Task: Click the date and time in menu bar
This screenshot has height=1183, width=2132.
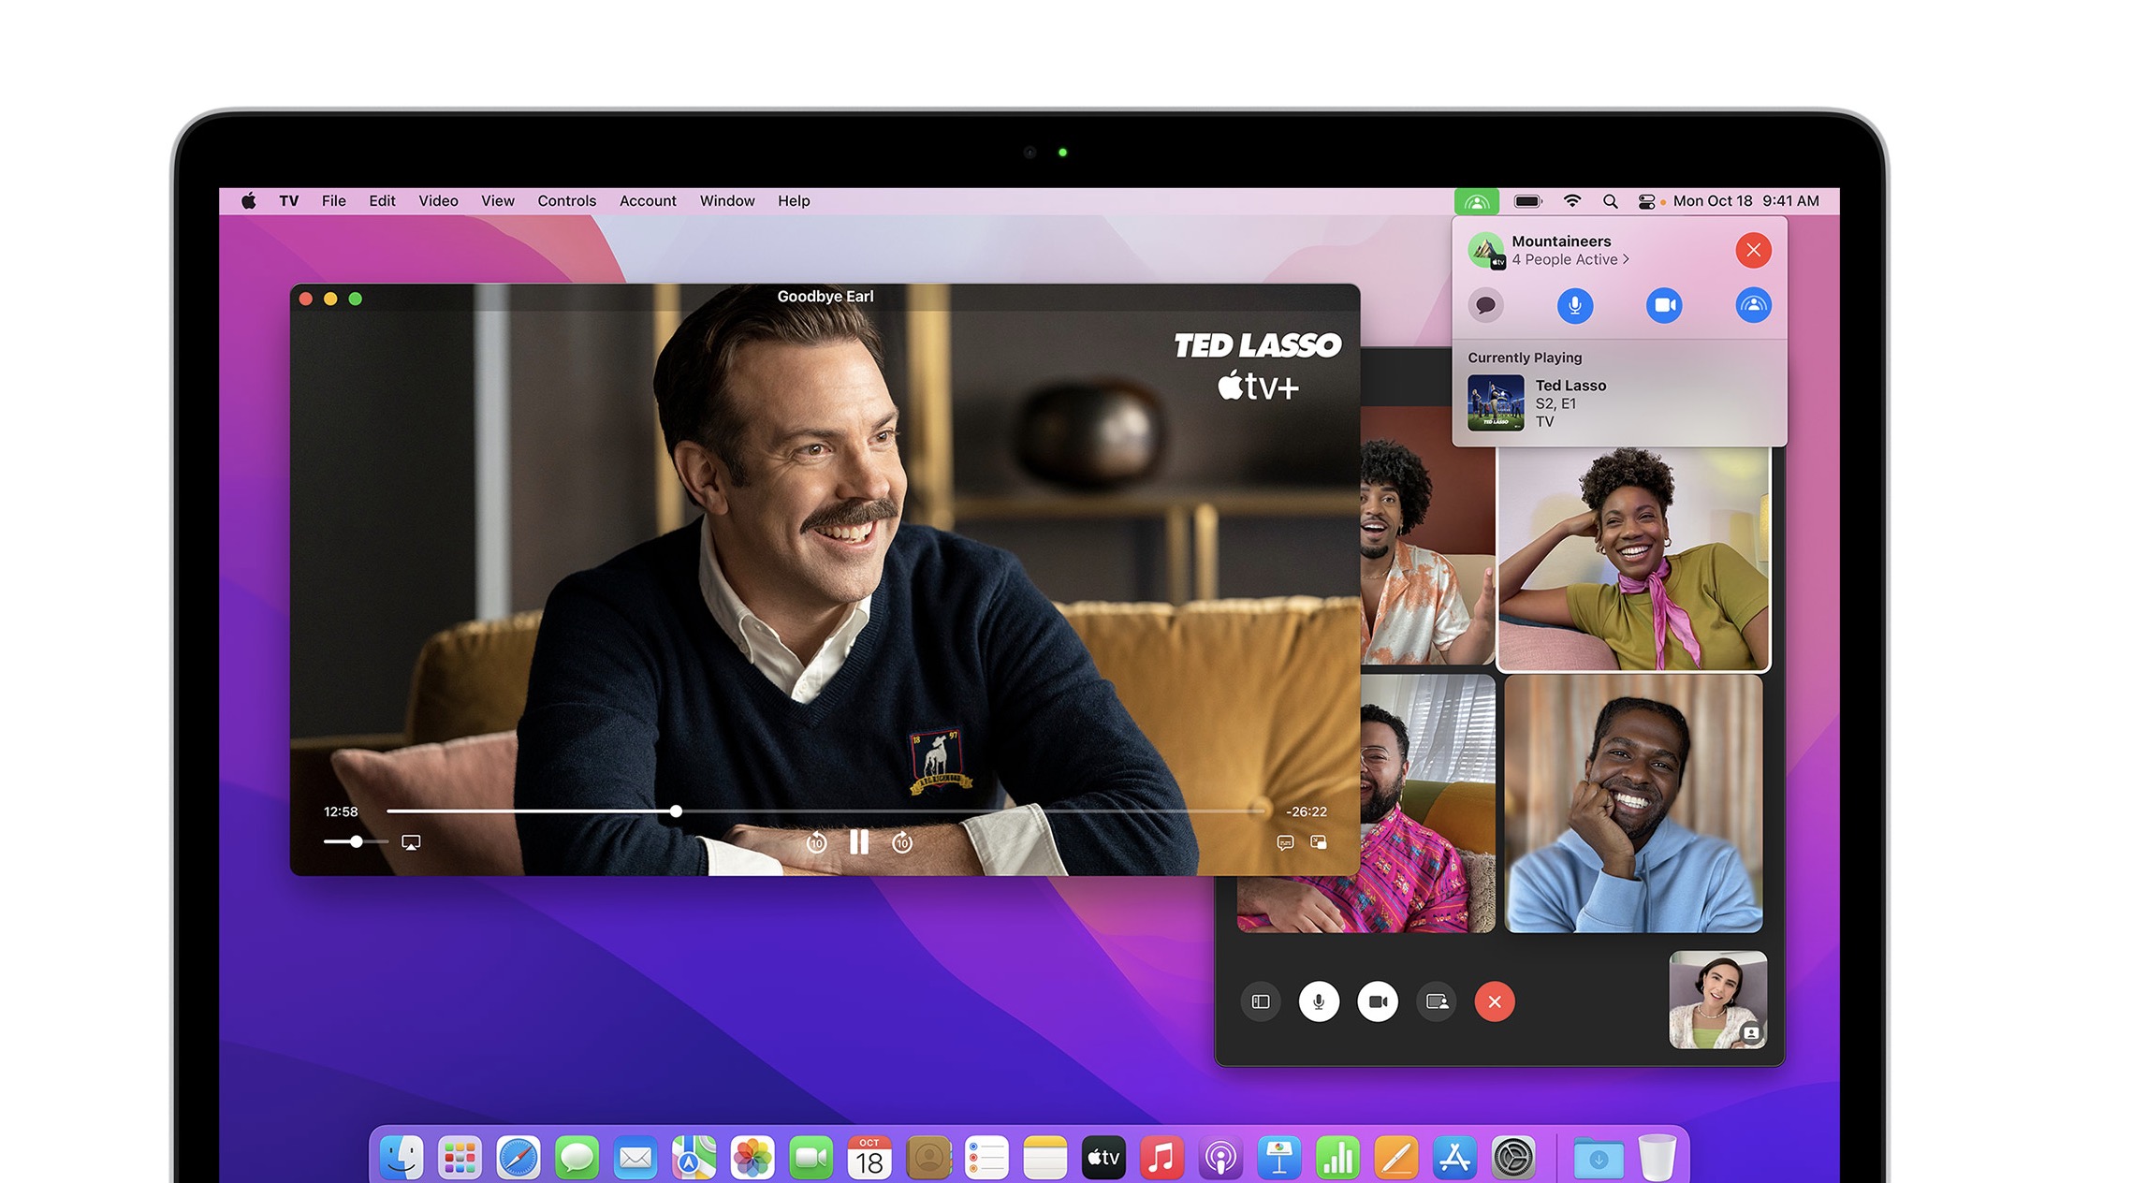Action: (x=1746, y=201)
